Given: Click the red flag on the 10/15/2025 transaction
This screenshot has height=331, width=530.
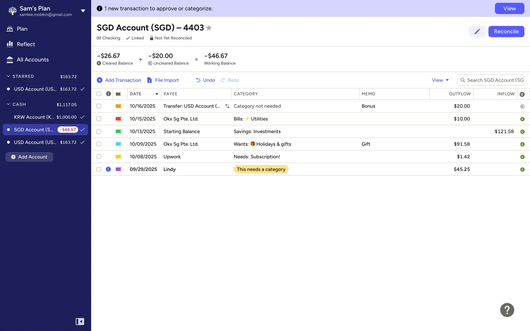Looking at the screenshot, I should tap(118, 119).
